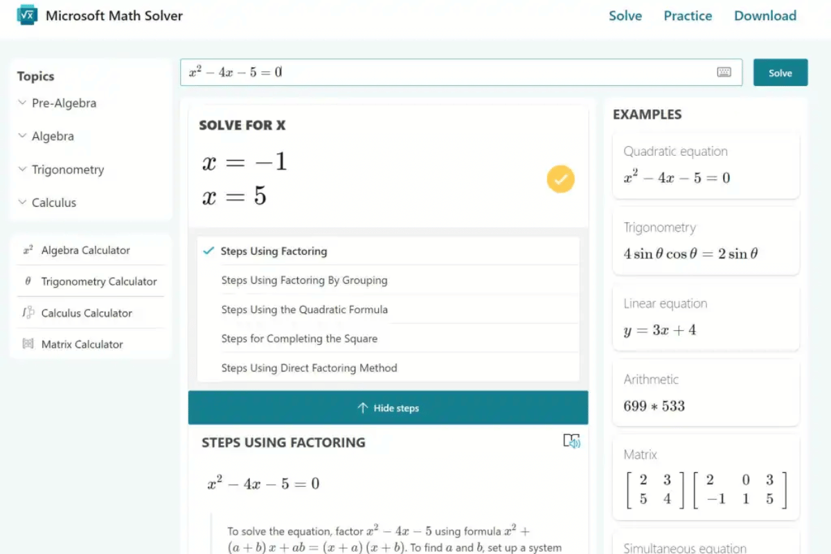Viewport: 831px width, 554px height.
Task: Expand the Trigonometry topic chevron
Action: click(x=23, y=169)
